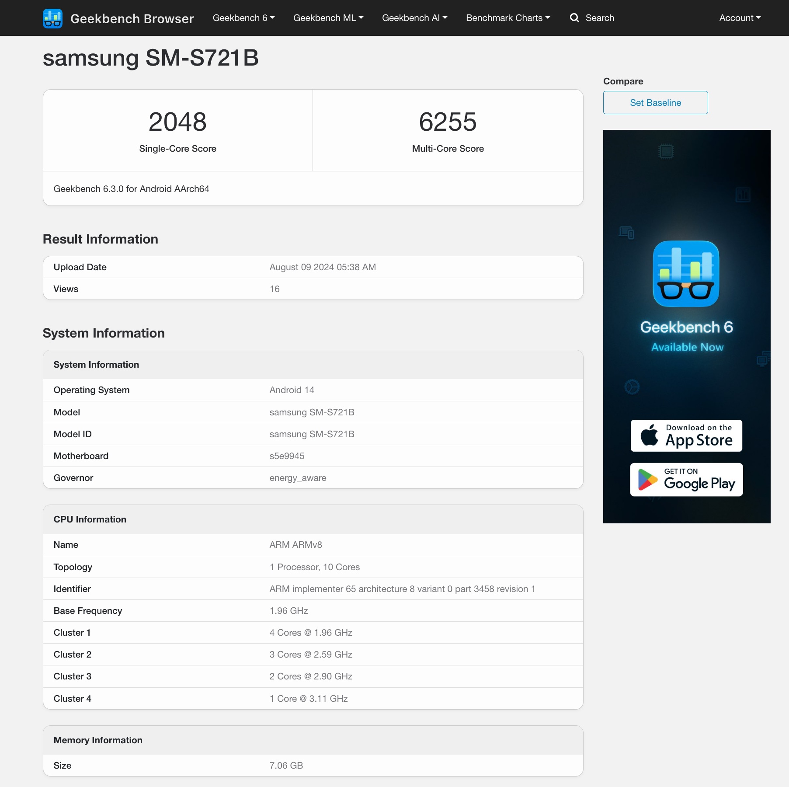Click the Compare heading in sidebar
The height and width of the screenshot is (787, 789).
coord(623,81)
